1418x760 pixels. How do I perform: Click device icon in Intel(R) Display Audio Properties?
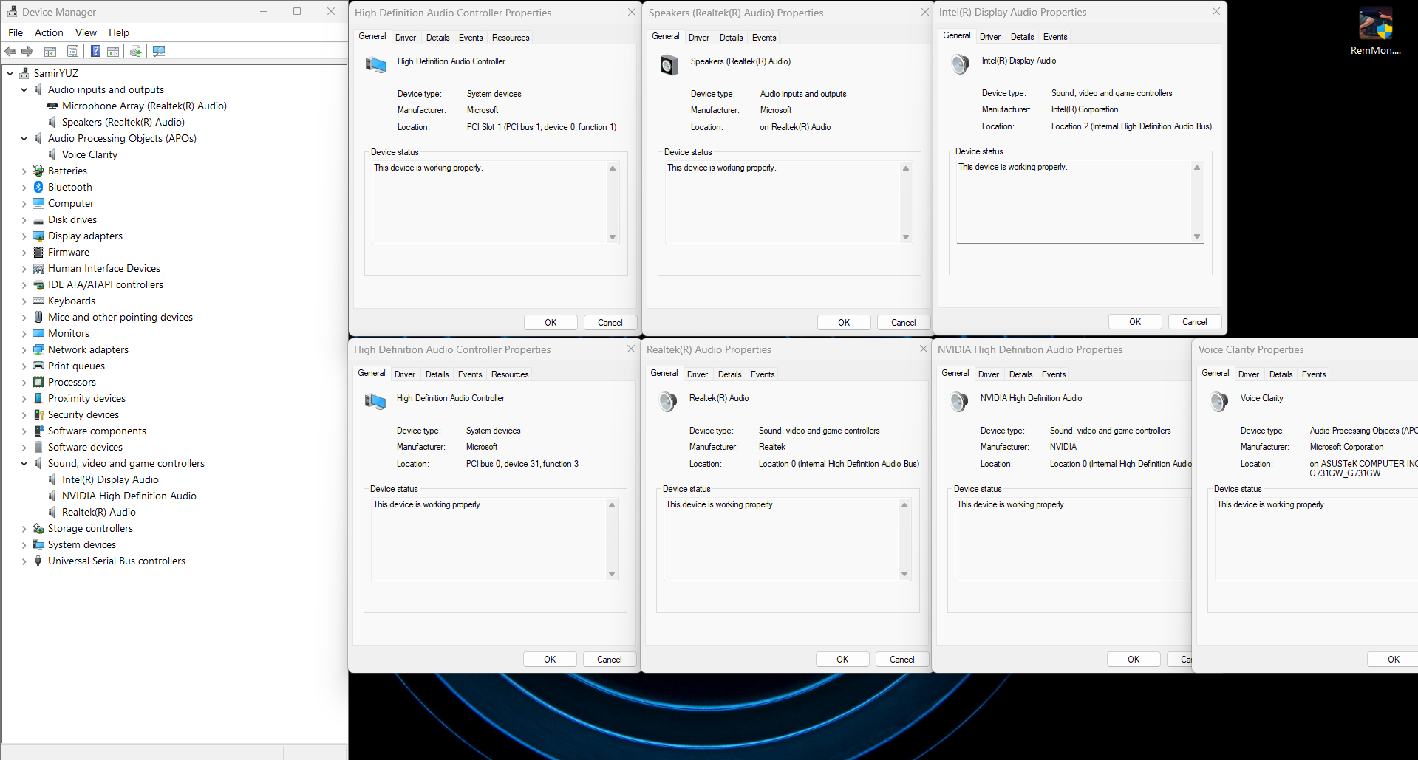960,64
